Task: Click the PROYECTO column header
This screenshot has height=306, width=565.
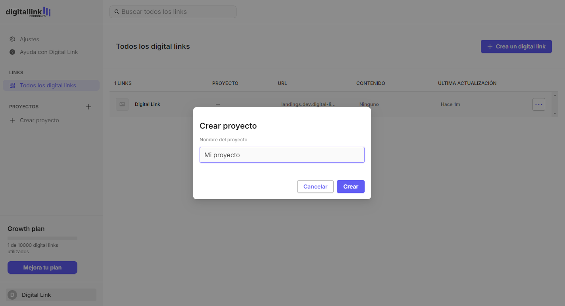Action: 225,83
